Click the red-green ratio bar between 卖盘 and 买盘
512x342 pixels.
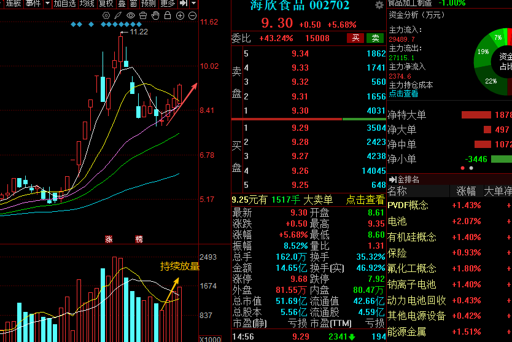pyautogui.click(x=309, y=119)
